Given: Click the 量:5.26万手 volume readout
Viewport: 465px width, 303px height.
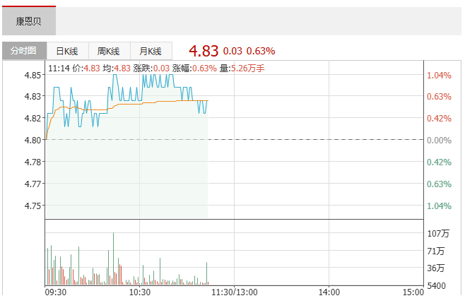Looking at the screenshot, I should tap(242, 69).
